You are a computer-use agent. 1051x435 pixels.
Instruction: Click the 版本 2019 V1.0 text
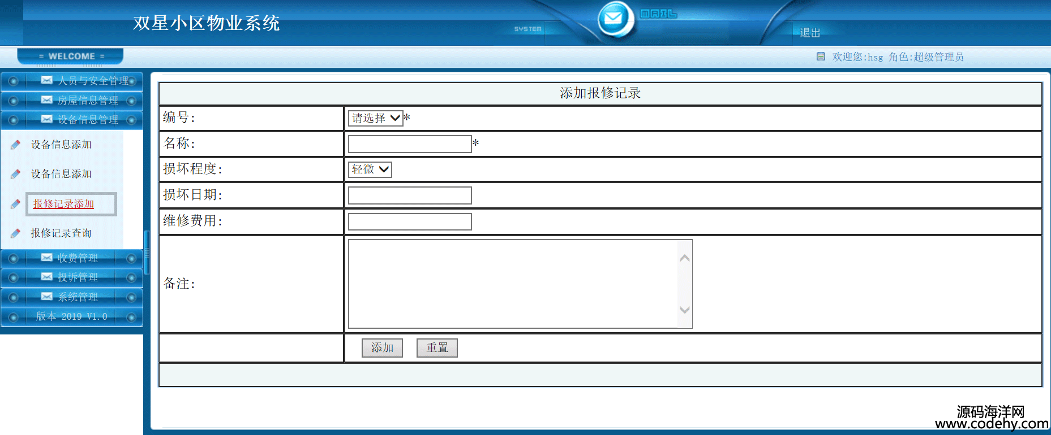click(x=72, y=316)
